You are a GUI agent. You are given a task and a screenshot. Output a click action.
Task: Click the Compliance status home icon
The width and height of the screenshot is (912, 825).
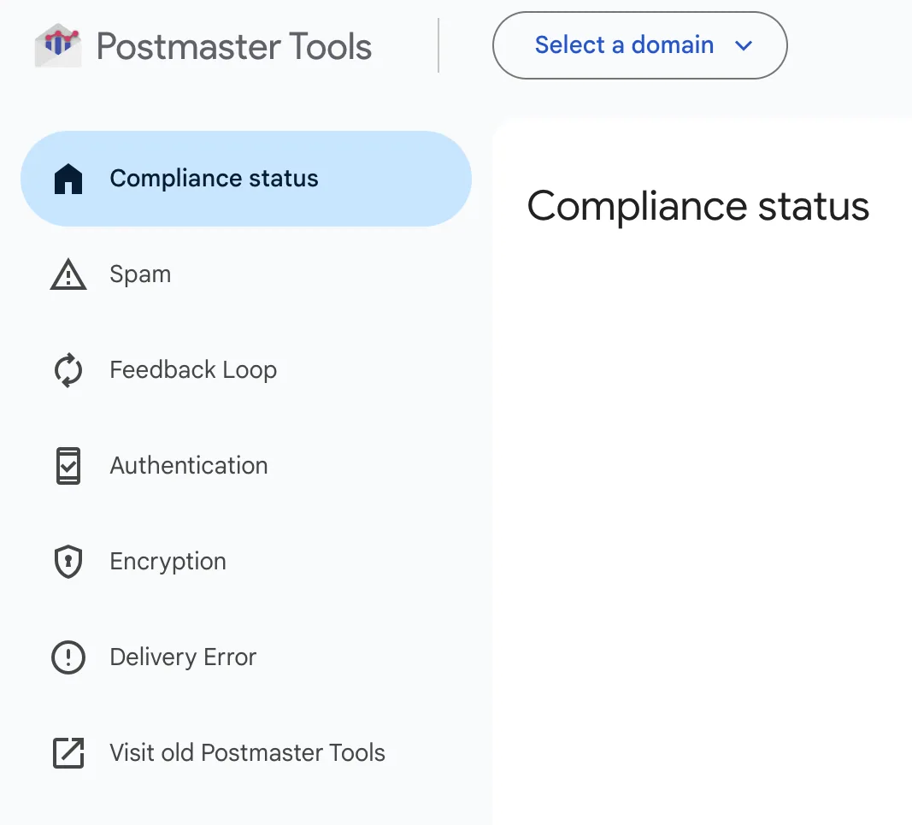(x=68, y=178)
